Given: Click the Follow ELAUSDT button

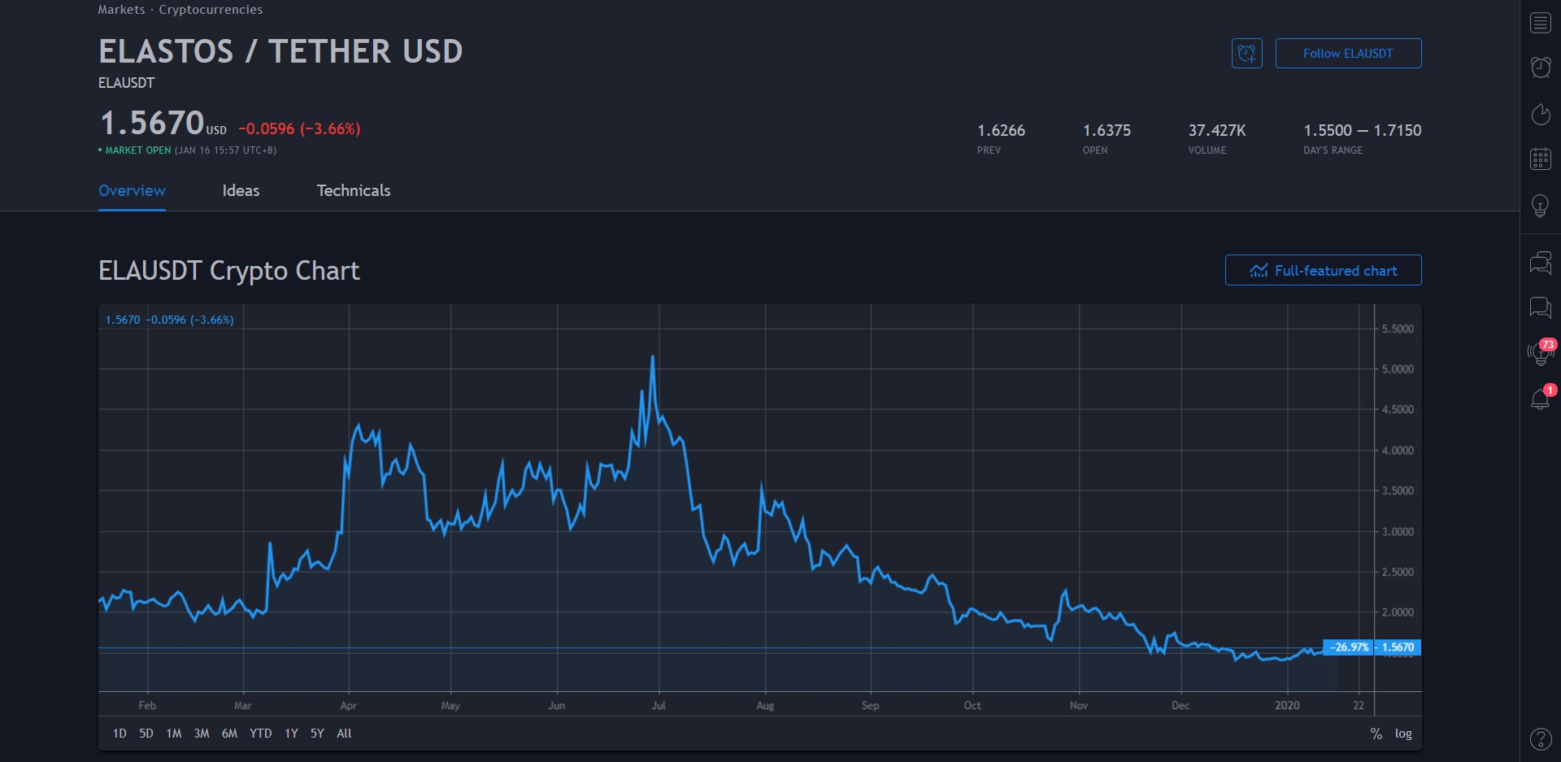Looking at the screenshot, I should [x=1348, y=54].
